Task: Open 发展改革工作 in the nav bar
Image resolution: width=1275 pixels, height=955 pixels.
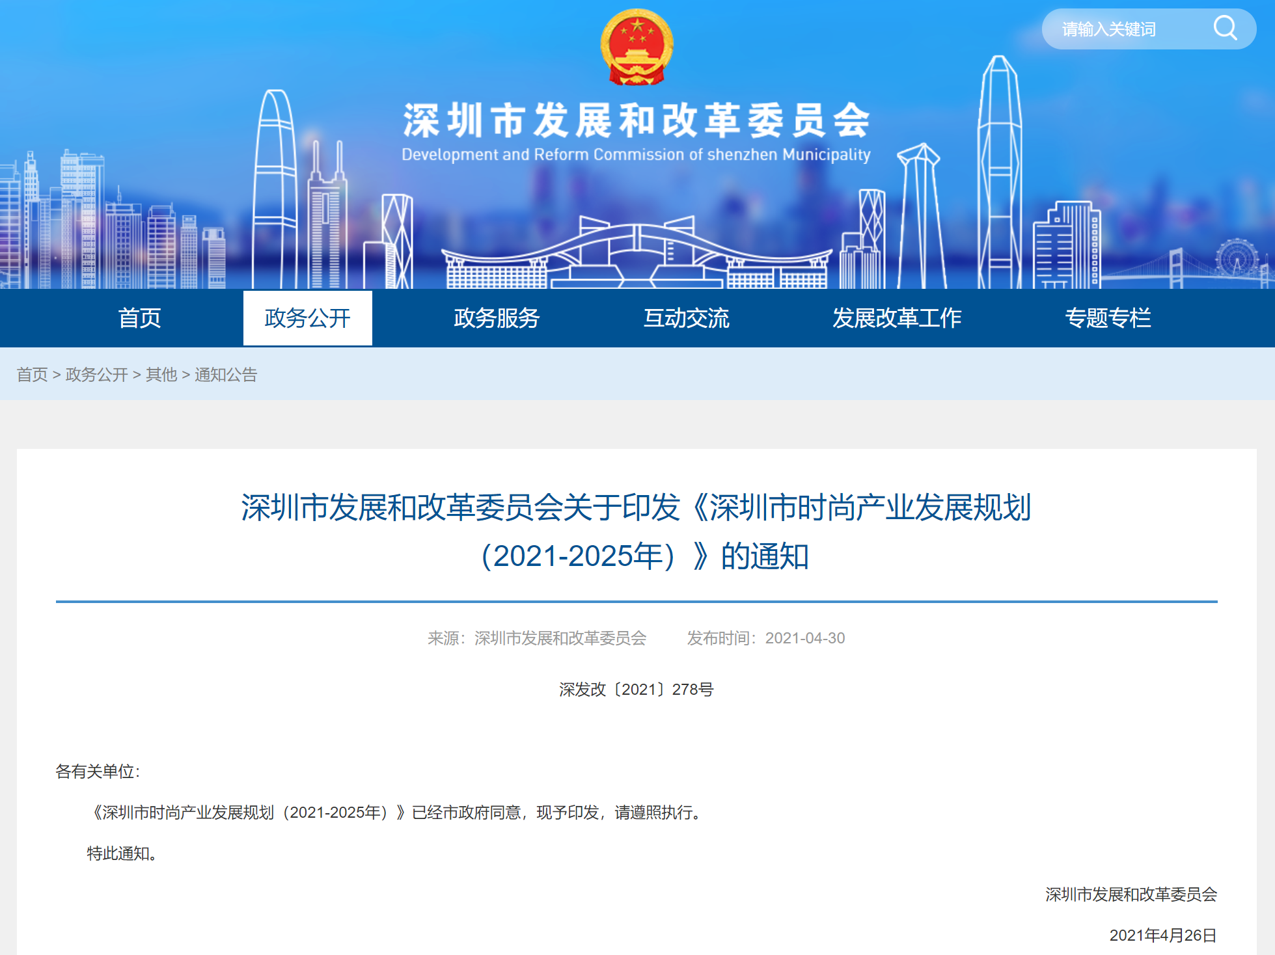Action: [x=896, y=318]
